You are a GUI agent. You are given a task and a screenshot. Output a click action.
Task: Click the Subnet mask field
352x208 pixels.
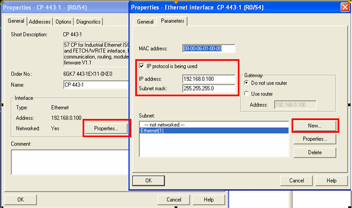[209, 89]
